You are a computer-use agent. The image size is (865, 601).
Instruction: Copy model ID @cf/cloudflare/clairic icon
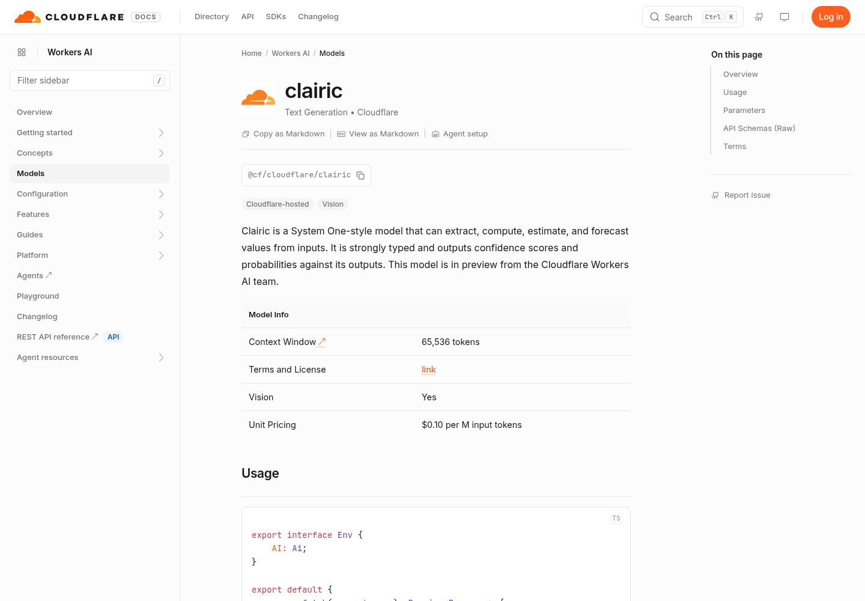pyautogui.click(x=360, y=175)
